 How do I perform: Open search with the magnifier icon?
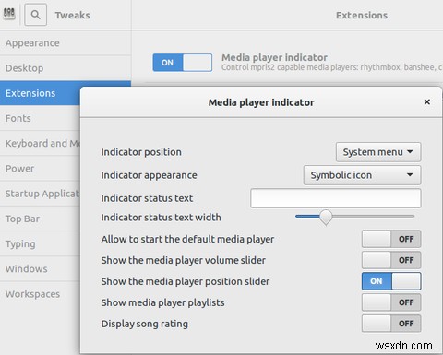[35, 15]
